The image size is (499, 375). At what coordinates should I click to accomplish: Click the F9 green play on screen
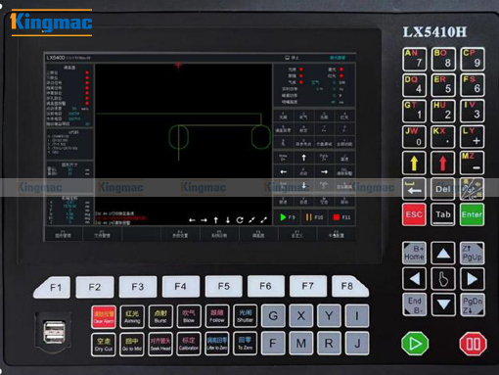[288, 217]
